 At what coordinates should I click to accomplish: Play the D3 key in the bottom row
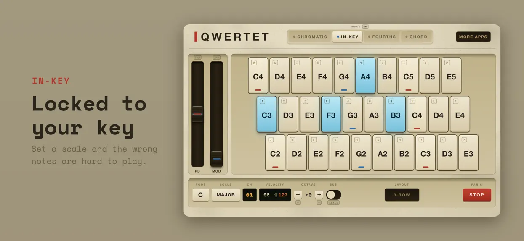click(x=447, y=153)
